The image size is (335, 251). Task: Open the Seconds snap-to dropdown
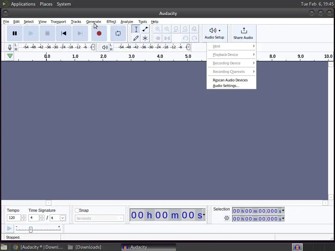[99, 218]
